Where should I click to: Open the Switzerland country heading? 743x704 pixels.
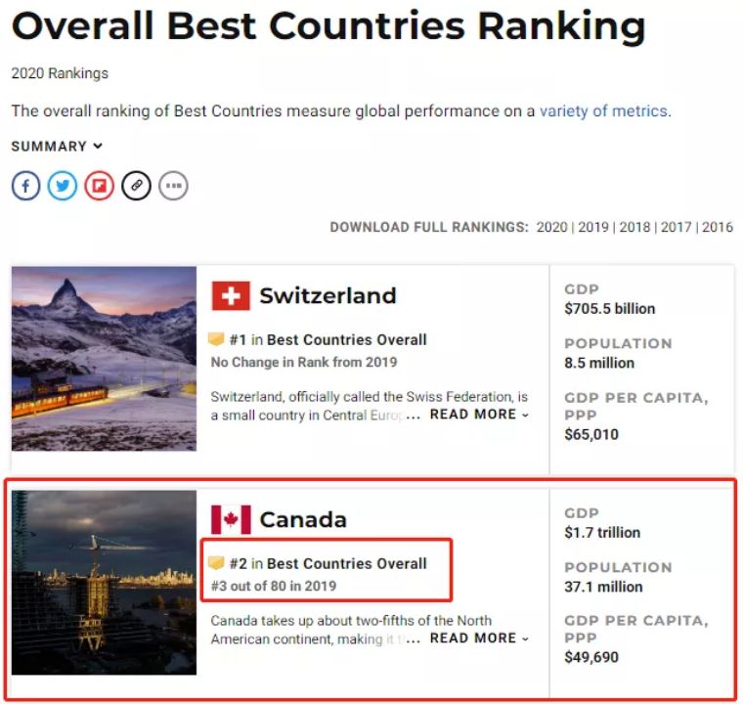click(328, 295)
